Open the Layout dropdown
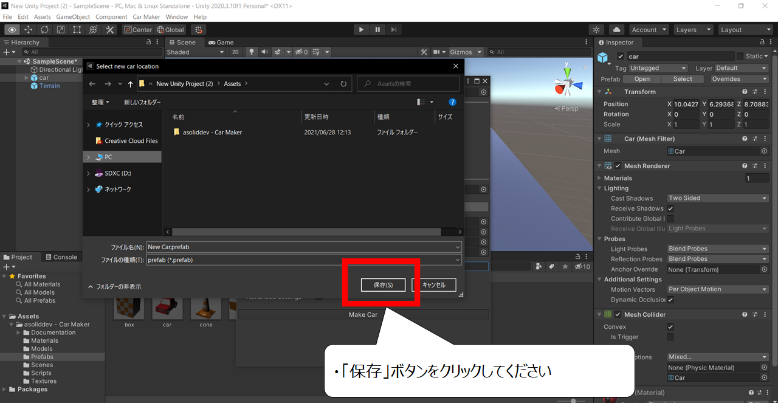Viewport: 778px width, 403px height. coord(745,29)
